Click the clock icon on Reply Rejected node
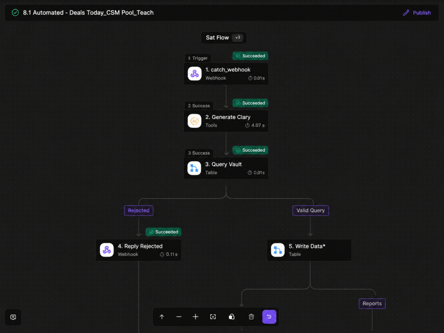This screenshot has width=444, height=333. pos(162,254)
